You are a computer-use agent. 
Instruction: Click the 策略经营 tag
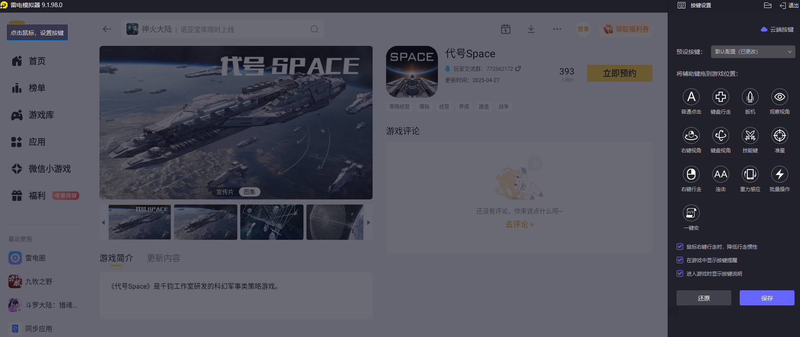tap(399, 106)
